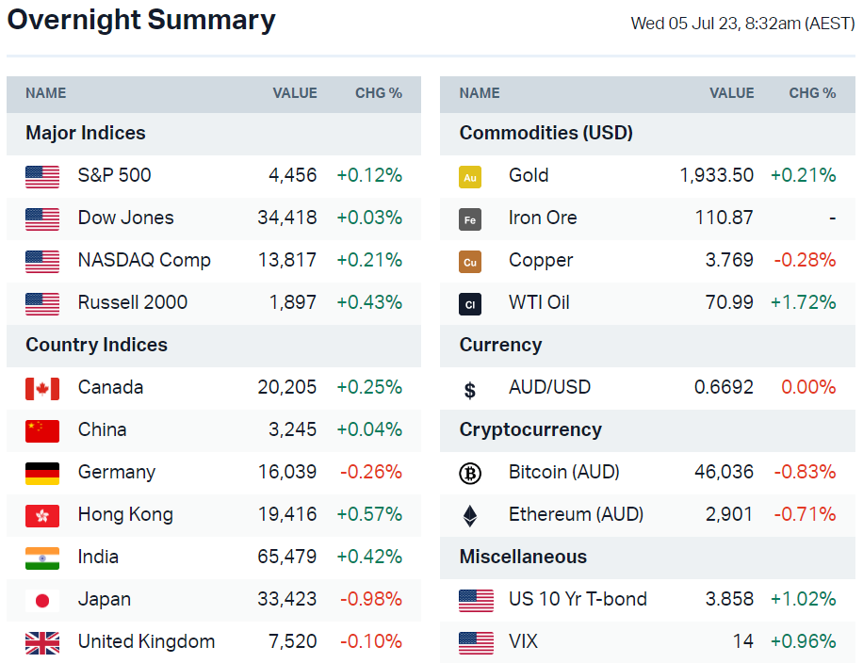
Task: Open the NASDAQ Comp row
Action: (x=144, y=260)
